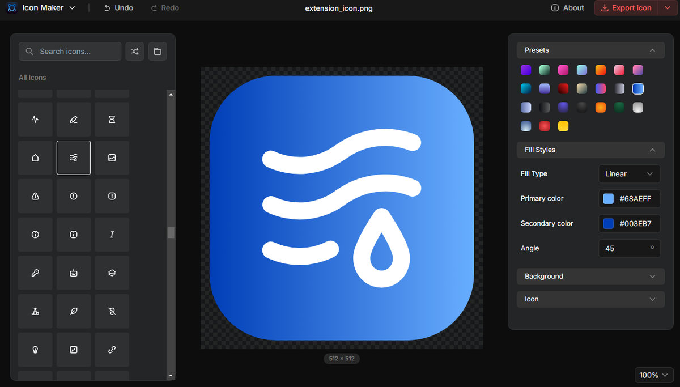Viewport: 680px width, 387px height.
Task: Collapse the Presets section
Action: [590, 50]
